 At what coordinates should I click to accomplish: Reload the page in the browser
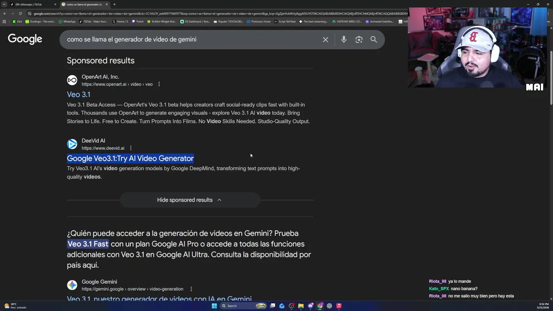click(20, 13)
